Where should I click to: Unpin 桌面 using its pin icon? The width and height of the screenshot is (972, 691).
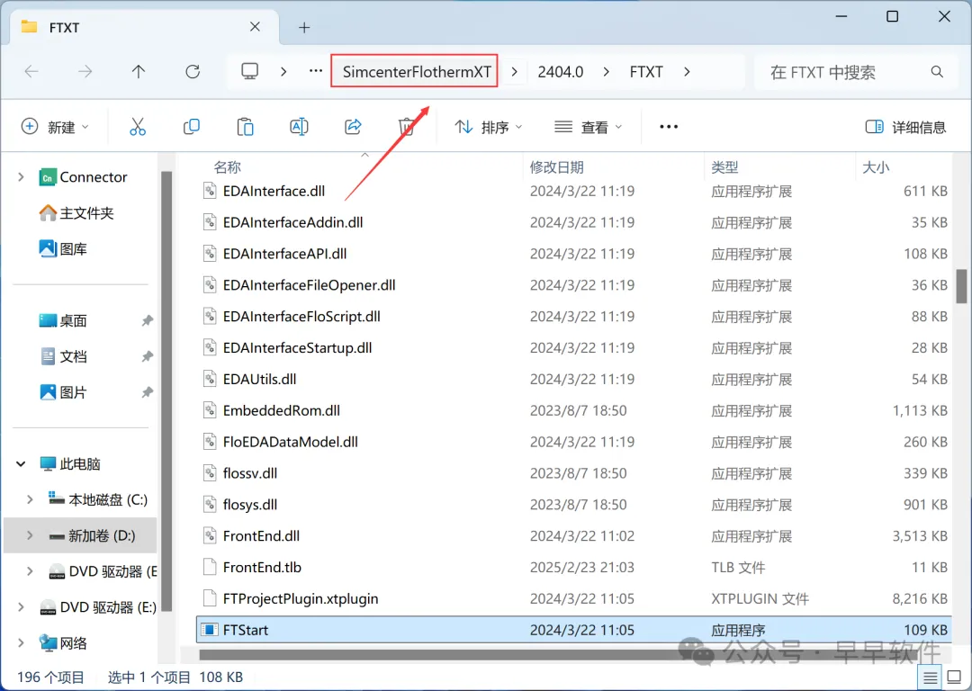coord(147,320)
